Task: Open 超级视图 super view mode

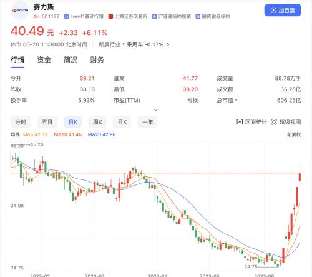Action: click(286, 122)
